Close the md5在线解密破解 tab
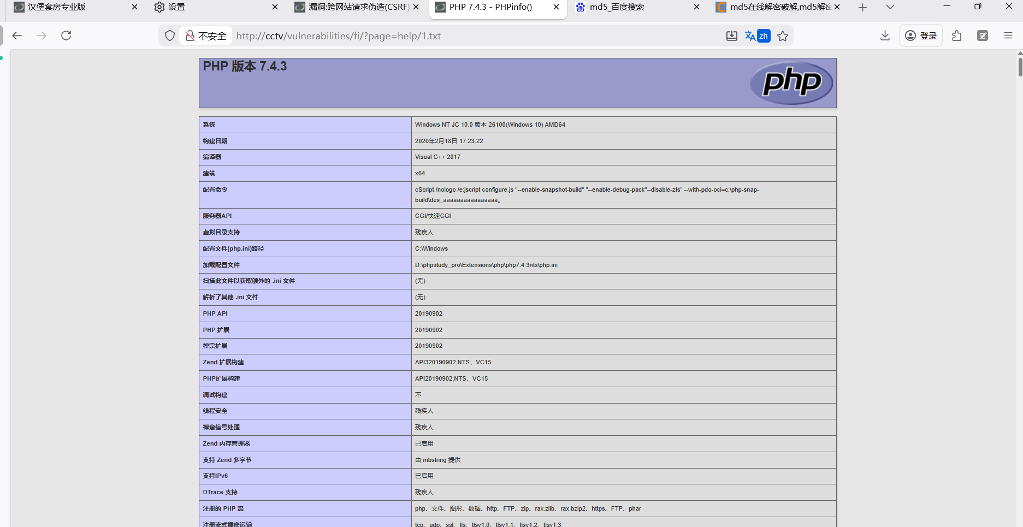 (837, 7)
